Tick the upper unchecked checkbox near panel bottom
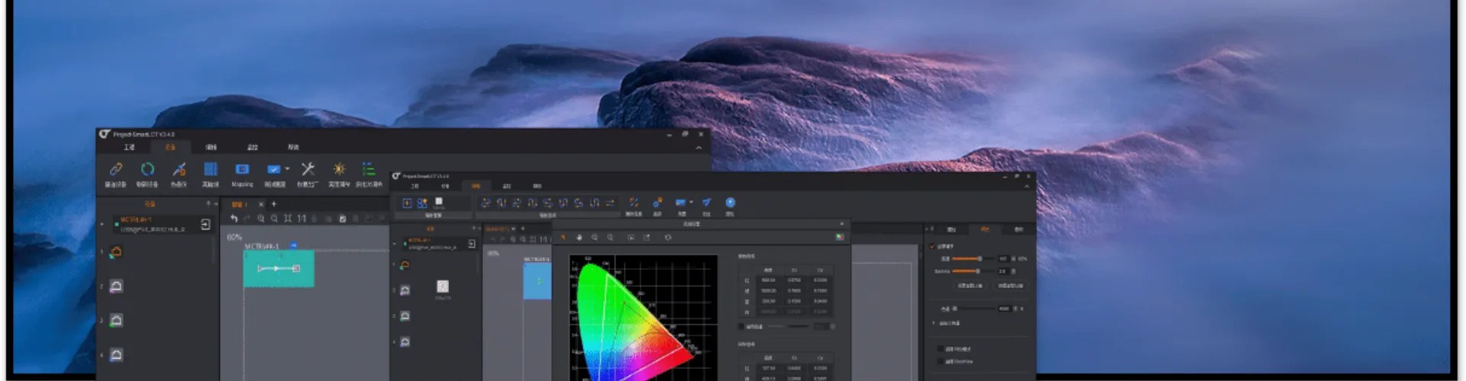 [940, 349]
